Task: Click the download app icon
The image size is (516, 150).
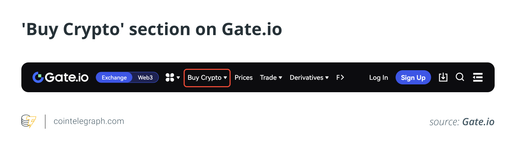Action: (x=443, y=77)
